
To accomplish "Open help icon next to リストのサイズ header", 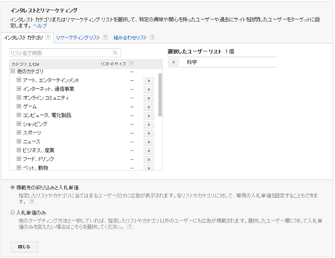I will [x=131, y=63].
